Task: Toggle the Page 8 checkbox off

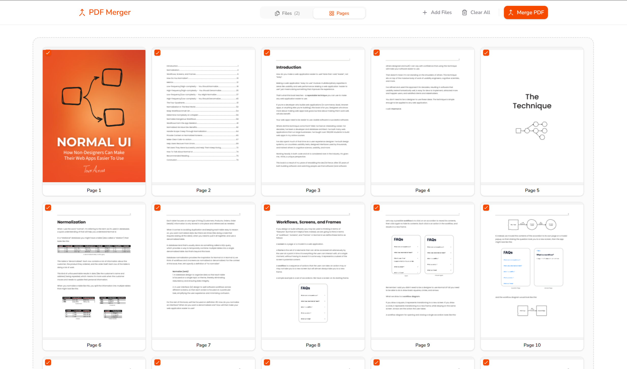Action: click(x=267, y=208)
